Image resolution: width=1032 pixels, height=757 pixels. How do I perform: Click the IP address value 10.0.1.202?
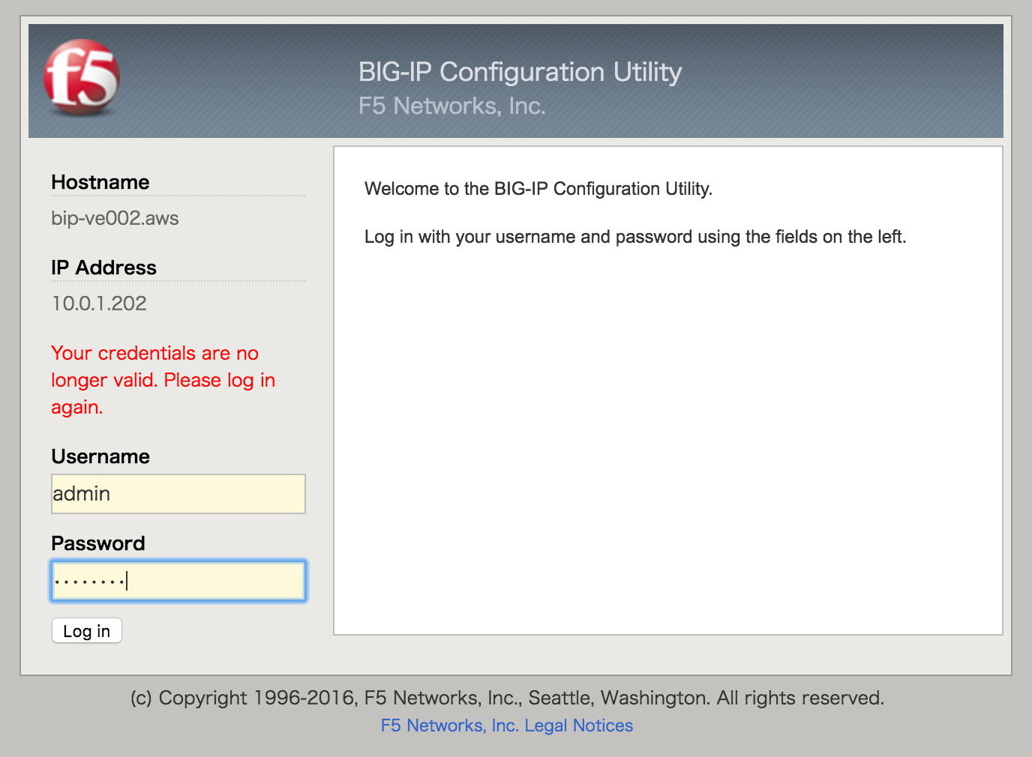99,304
